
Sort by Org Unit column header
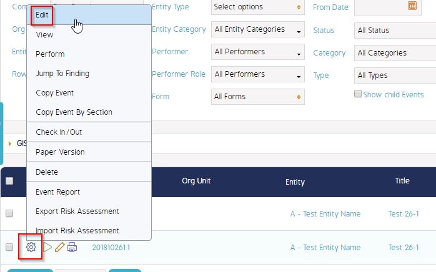(x=196, y=181)
